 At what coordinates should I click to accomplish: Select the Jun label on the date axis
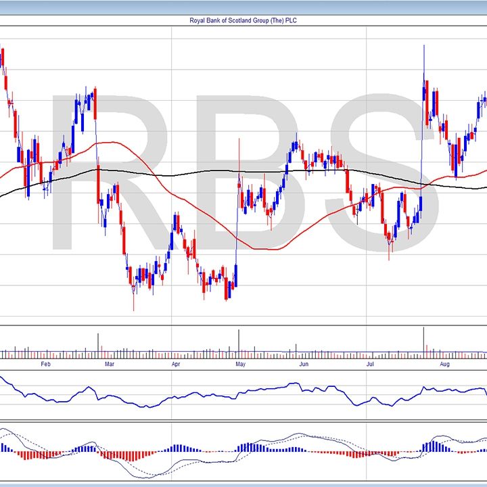[304, 365]
